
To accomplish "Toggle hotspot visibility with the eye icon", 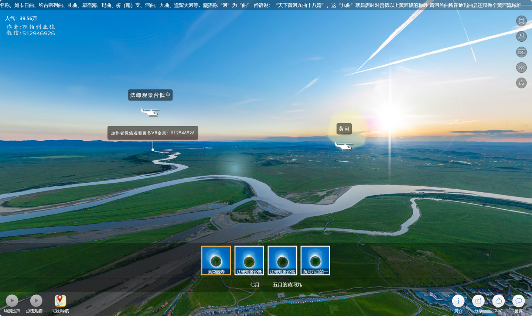I will pyautogui.click(x=521, y=68).
